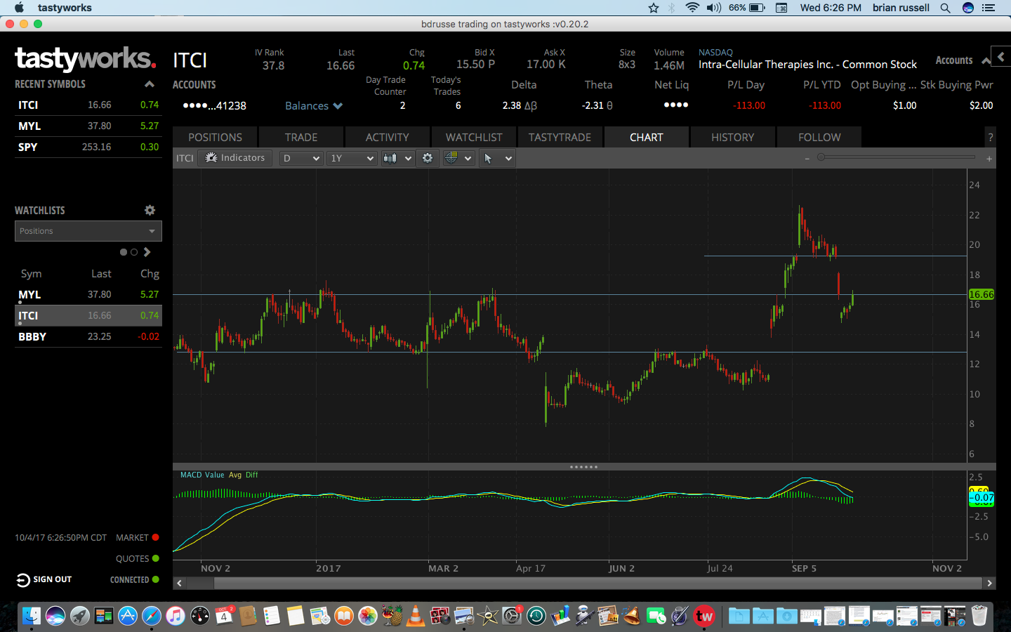Collapse the Accounts panel chevron
1011x632 pixels.
pyautogui.click(x=986, y=61)
